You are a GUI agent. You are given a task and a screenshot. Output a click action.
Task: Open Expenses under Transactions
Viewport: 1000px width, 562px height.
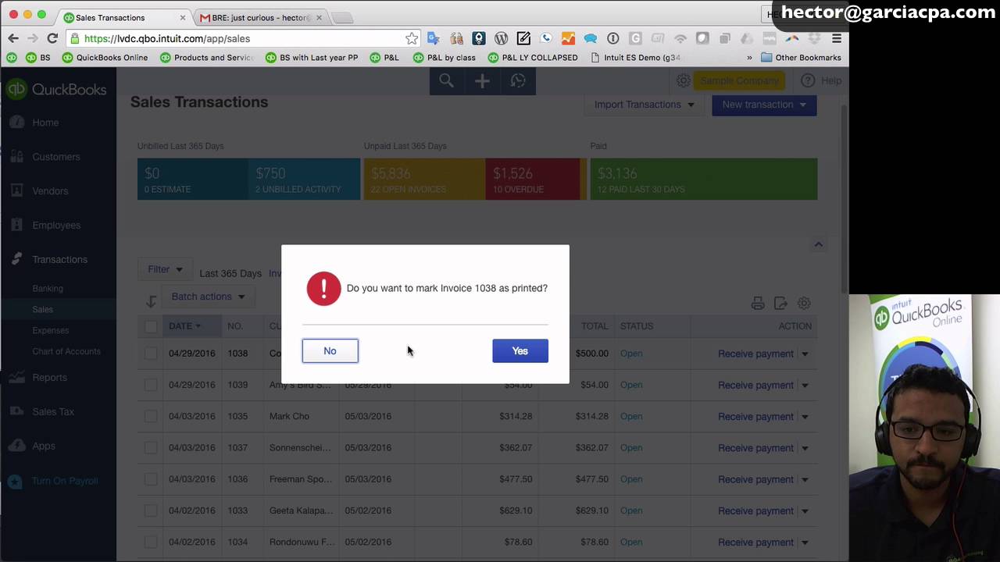tap(51, 331)
